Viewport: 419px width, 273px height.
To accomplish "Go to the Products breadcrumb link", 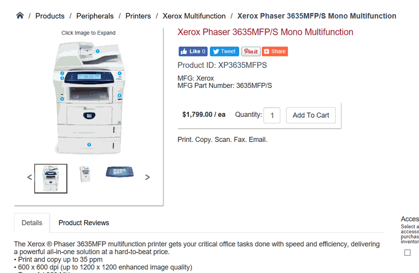I will (x=50, y=16).
